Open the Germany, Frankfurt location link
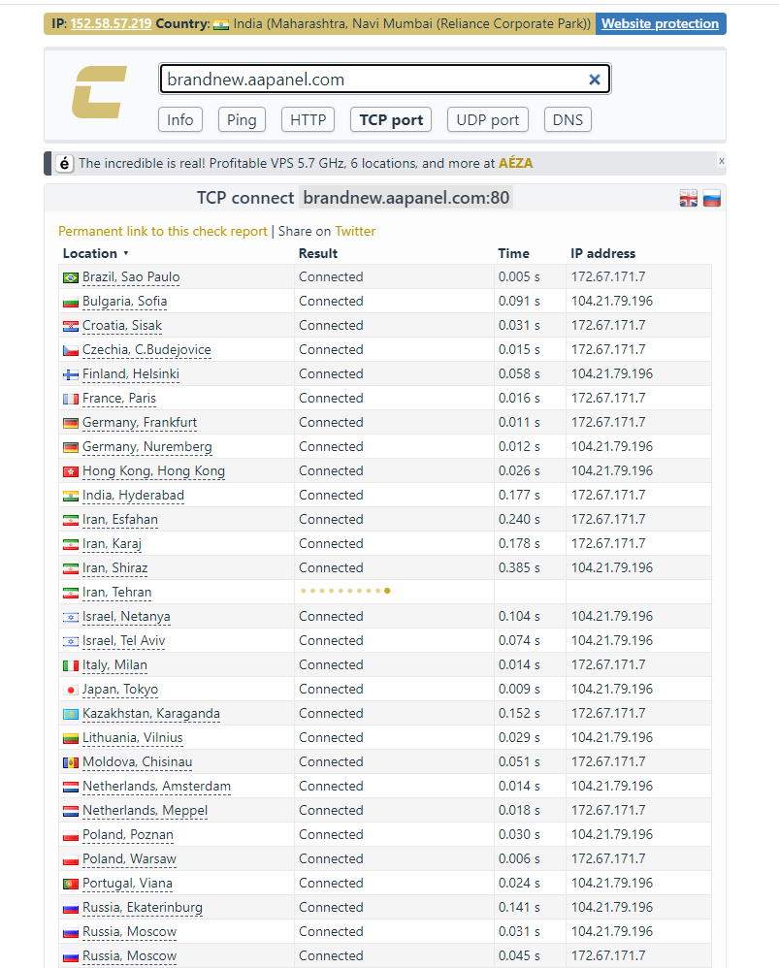This screenshot has height=968, width=779. (140, 423)
